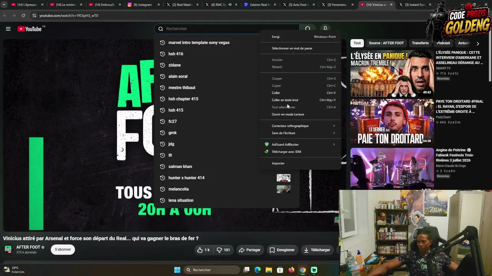Like the video with thumbs-up icon

point(200,250)
